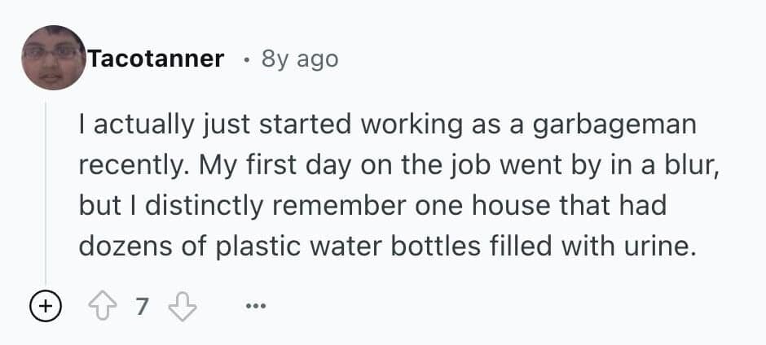The width and height of the screenshot is (766, 345).
Task: Click the vote count number 7
Action: pos(143,307)
